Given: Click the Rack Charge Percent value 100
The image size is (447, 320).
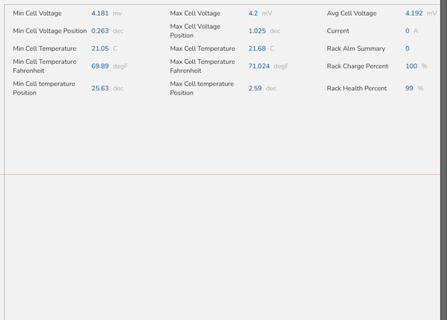Looking at the screenshot, I should pos(412,66).
